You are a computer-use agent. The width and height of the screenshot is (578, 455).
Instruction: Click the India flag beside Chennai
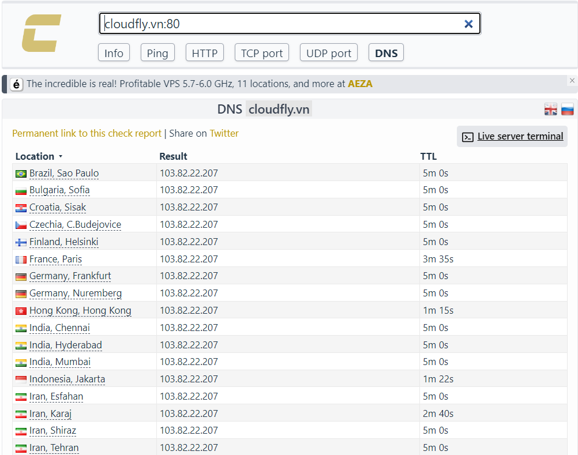(x=21, y=328)
